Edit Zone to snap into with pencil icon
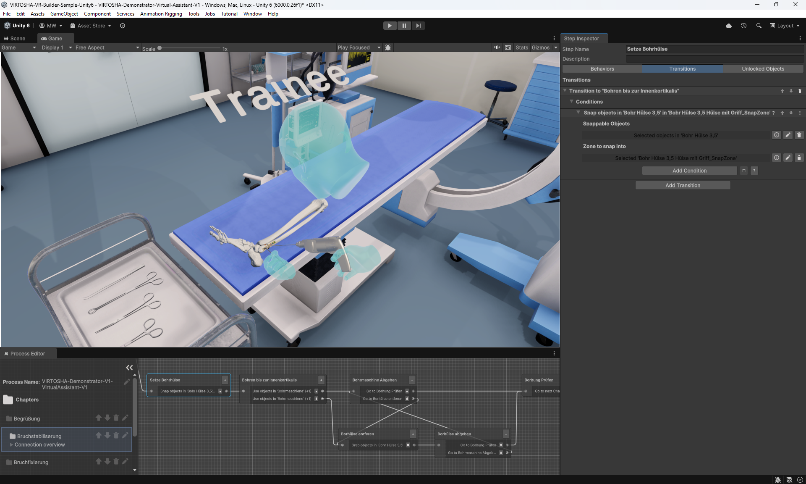Viewport: 806px width, 484px height. pos(788,158)
